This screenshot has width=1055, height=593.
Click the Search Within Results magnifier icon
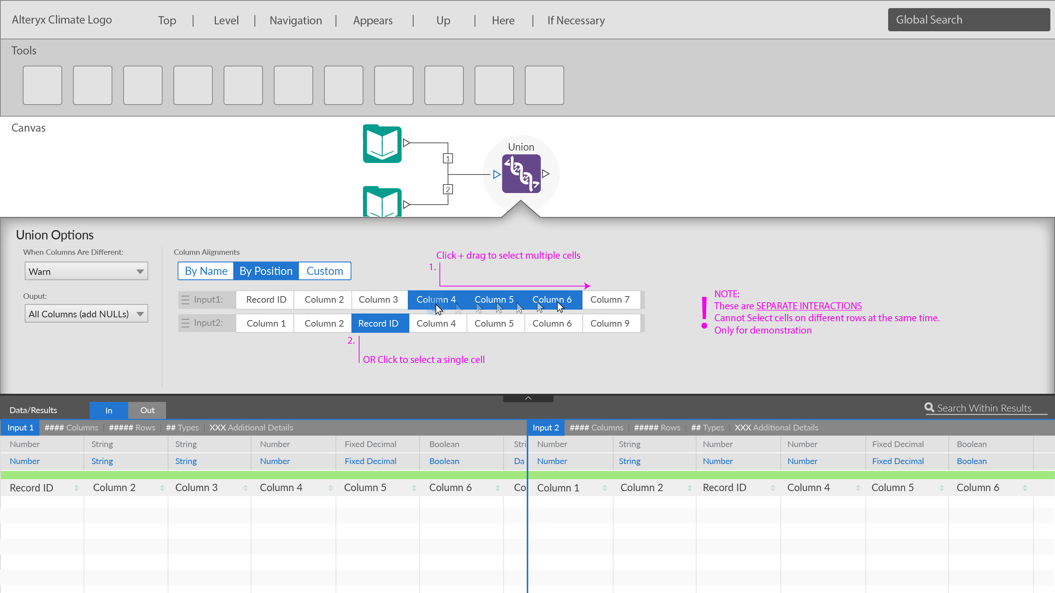click(929, 407)
